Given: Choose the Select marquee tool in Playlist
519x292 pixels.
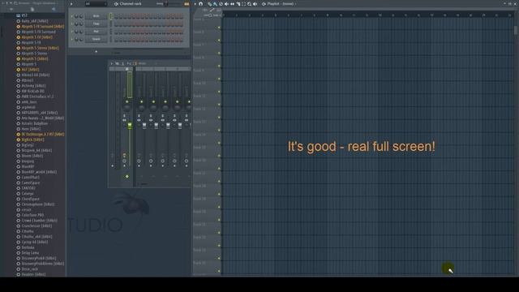Looking at the screenshot, I should click(x=243, y=4).
